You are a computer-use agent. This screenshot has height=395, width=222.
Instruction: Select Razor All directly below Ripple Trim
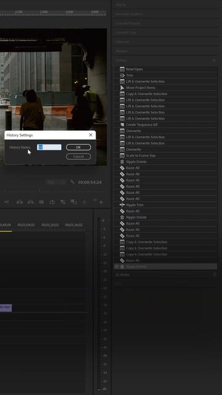click(x=165, y=211)
